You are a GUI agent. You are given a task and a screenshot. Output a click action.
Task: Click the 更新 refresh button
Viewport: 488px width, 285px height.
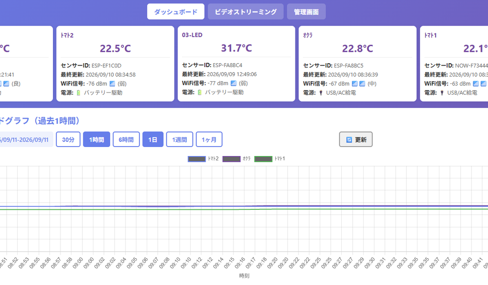coord(356,139)
